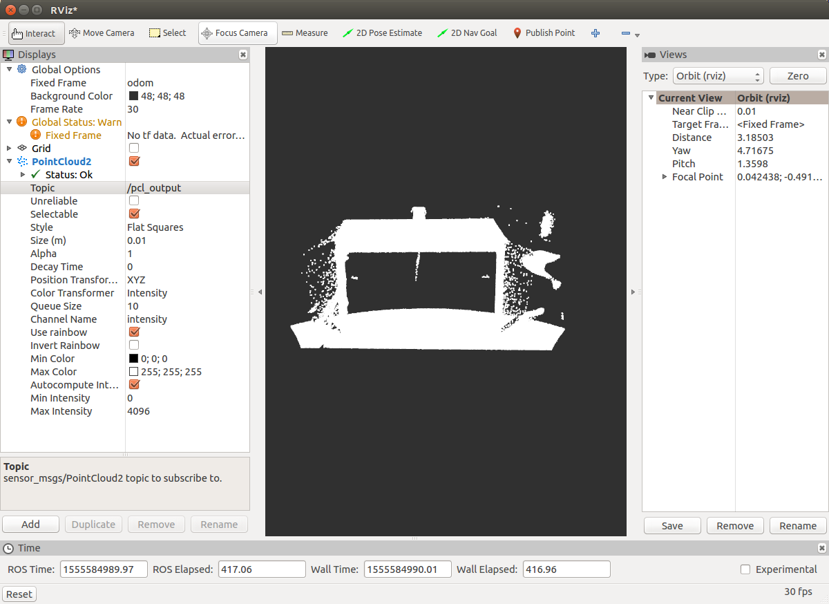Close the Displays panel
The image size is (829, 604).
tap(243, 55)
